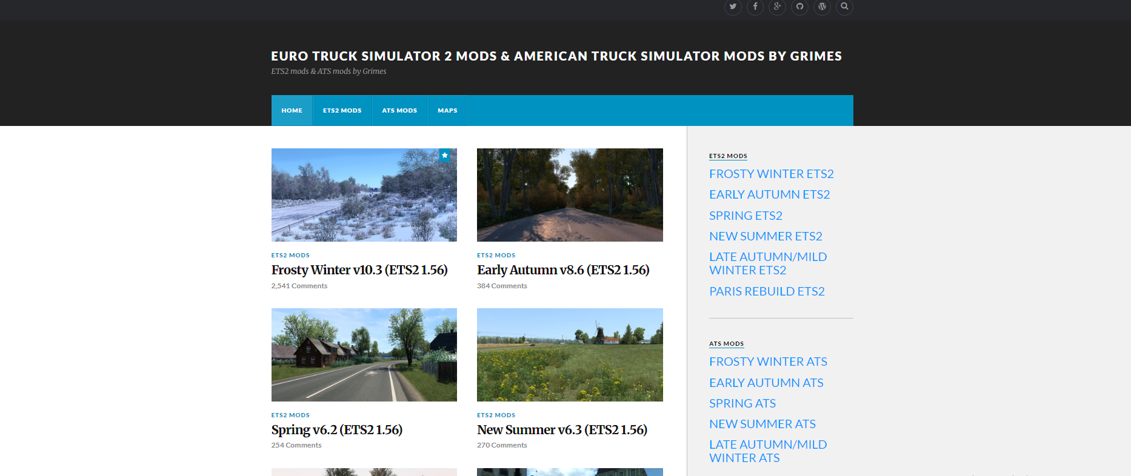The image size is (1131, 476).
Task: Go to the HOME menu item
Action: pos(292,110)
